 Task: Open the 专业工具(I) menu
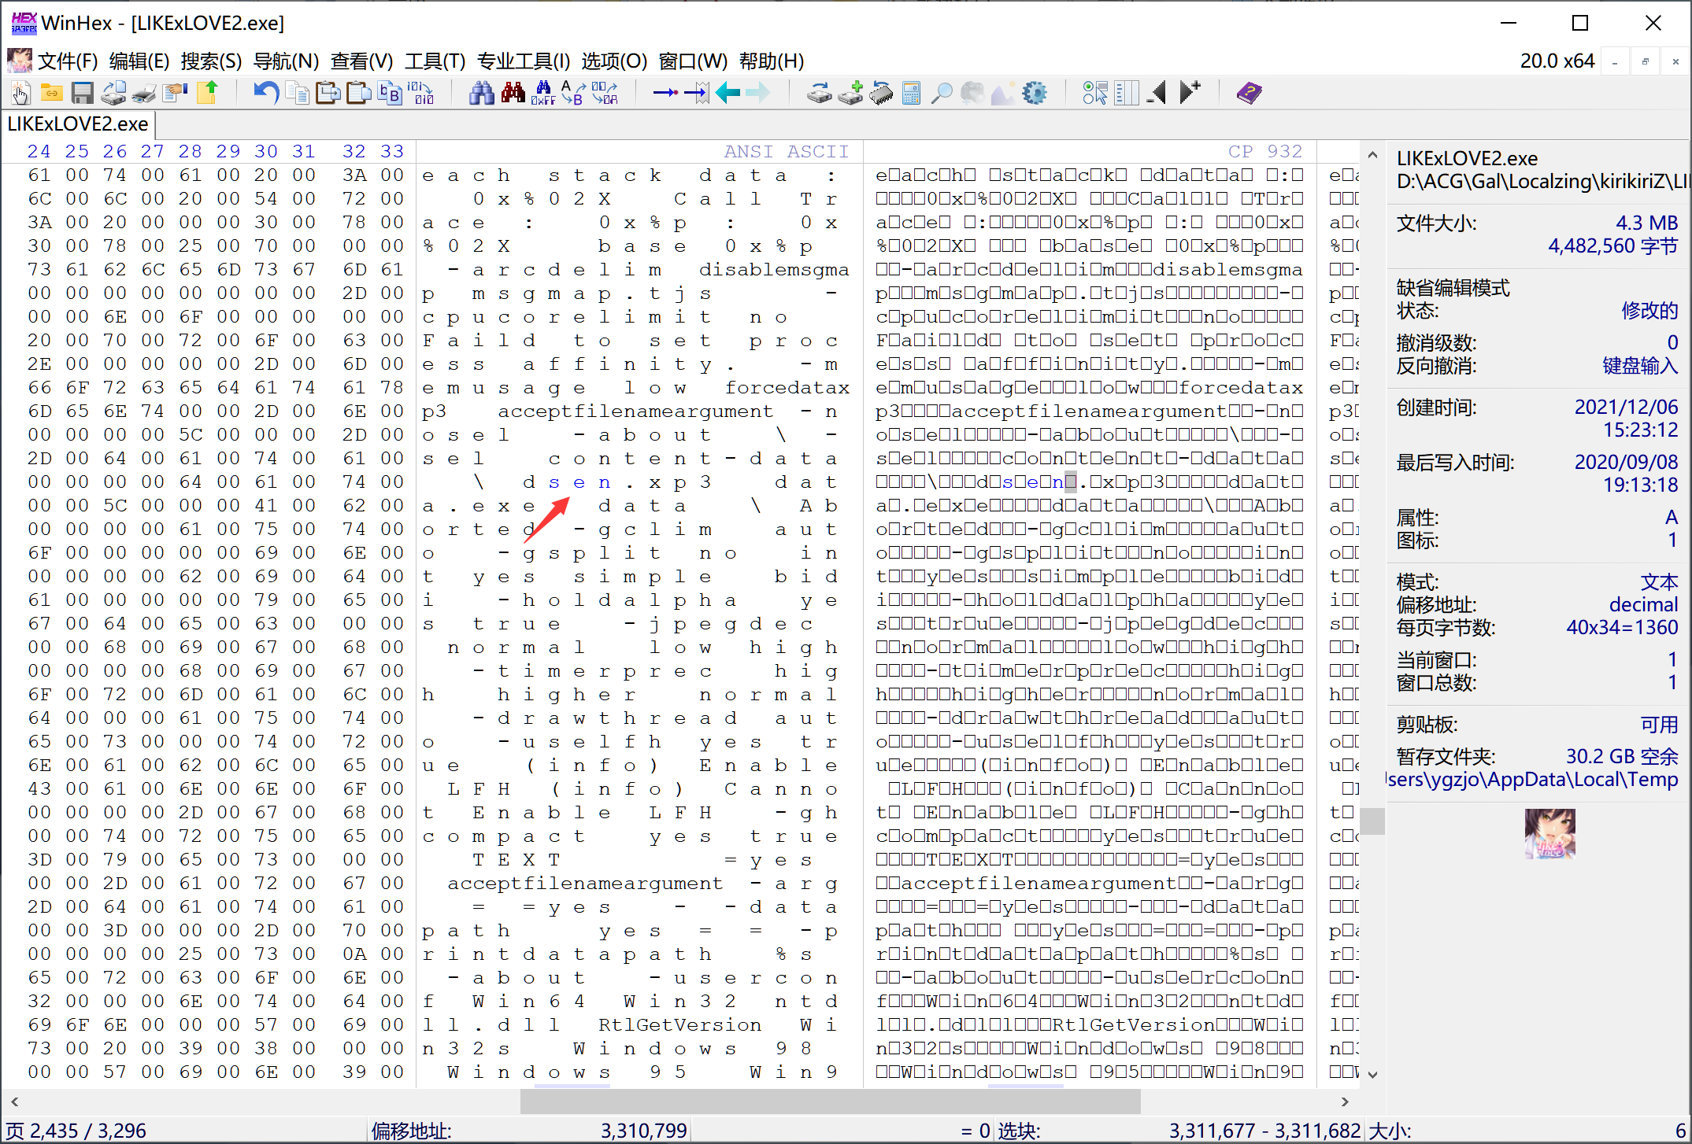pyautogui.click(x=523, y=61)
